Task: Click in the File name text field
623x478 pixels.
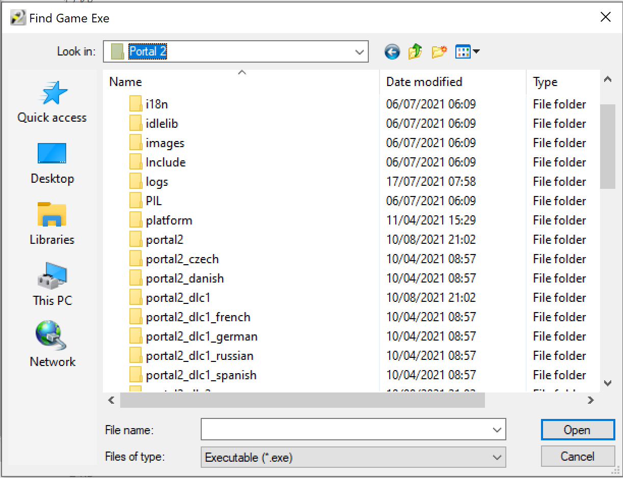Action: pyautogui.click(x=346, y=430)
